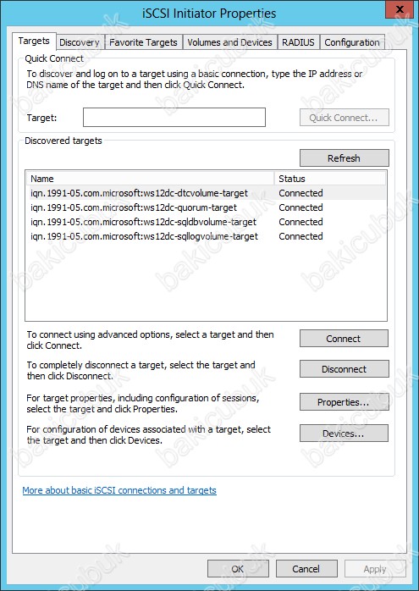Refresh the discovered targets list
Screen dimensions: 419x591
[344, 158]
